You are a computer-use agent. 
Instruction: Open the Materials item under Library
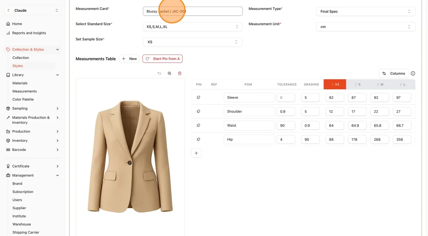click(x=20, y=83)
